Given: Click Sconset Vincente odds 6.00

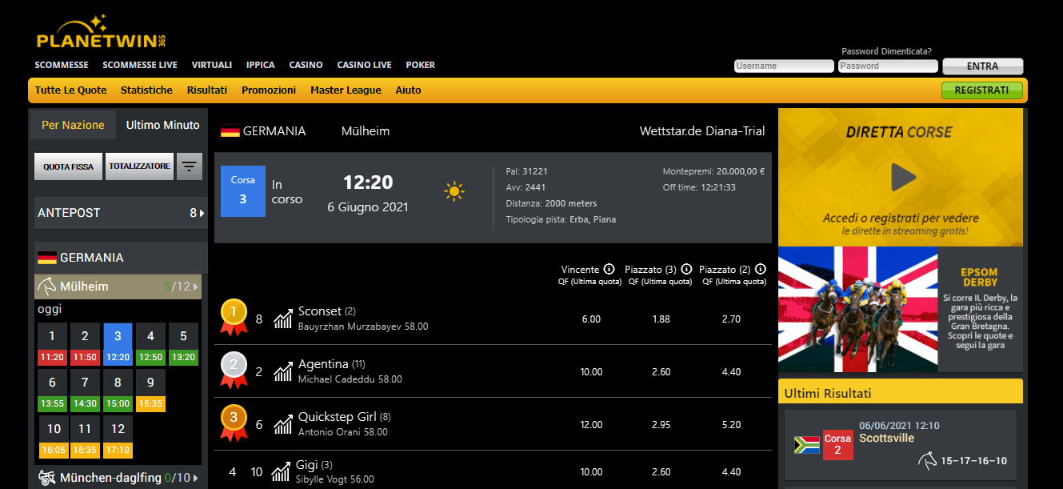Looking at the screenshot, I should [591, 319].
